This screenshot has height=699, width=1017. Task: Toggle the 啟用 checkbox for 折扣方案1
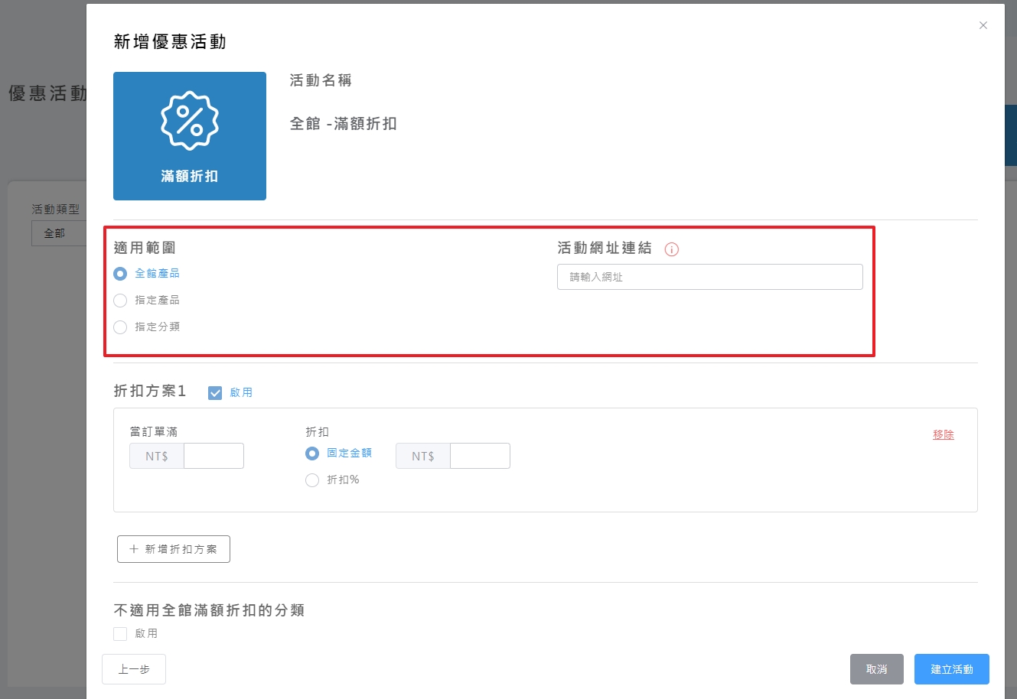(215, 393)
